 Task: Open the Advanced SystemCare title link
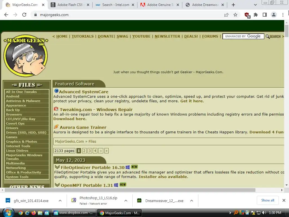tap(84, 92)
